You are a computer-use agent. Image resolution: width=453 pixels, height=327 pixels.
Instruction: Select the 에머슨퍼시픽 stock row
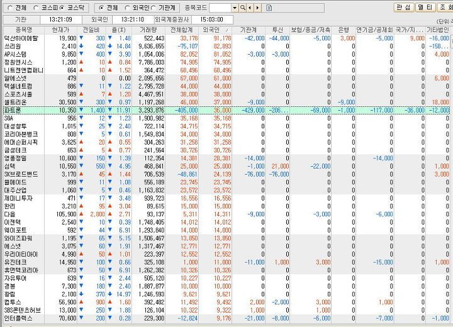click(x=226, y=142)
